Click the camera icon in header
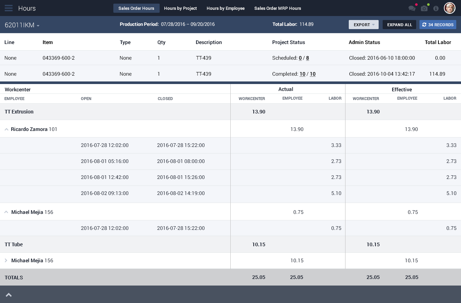The height and width of the screenshot is (303, 461). [424, 8]
